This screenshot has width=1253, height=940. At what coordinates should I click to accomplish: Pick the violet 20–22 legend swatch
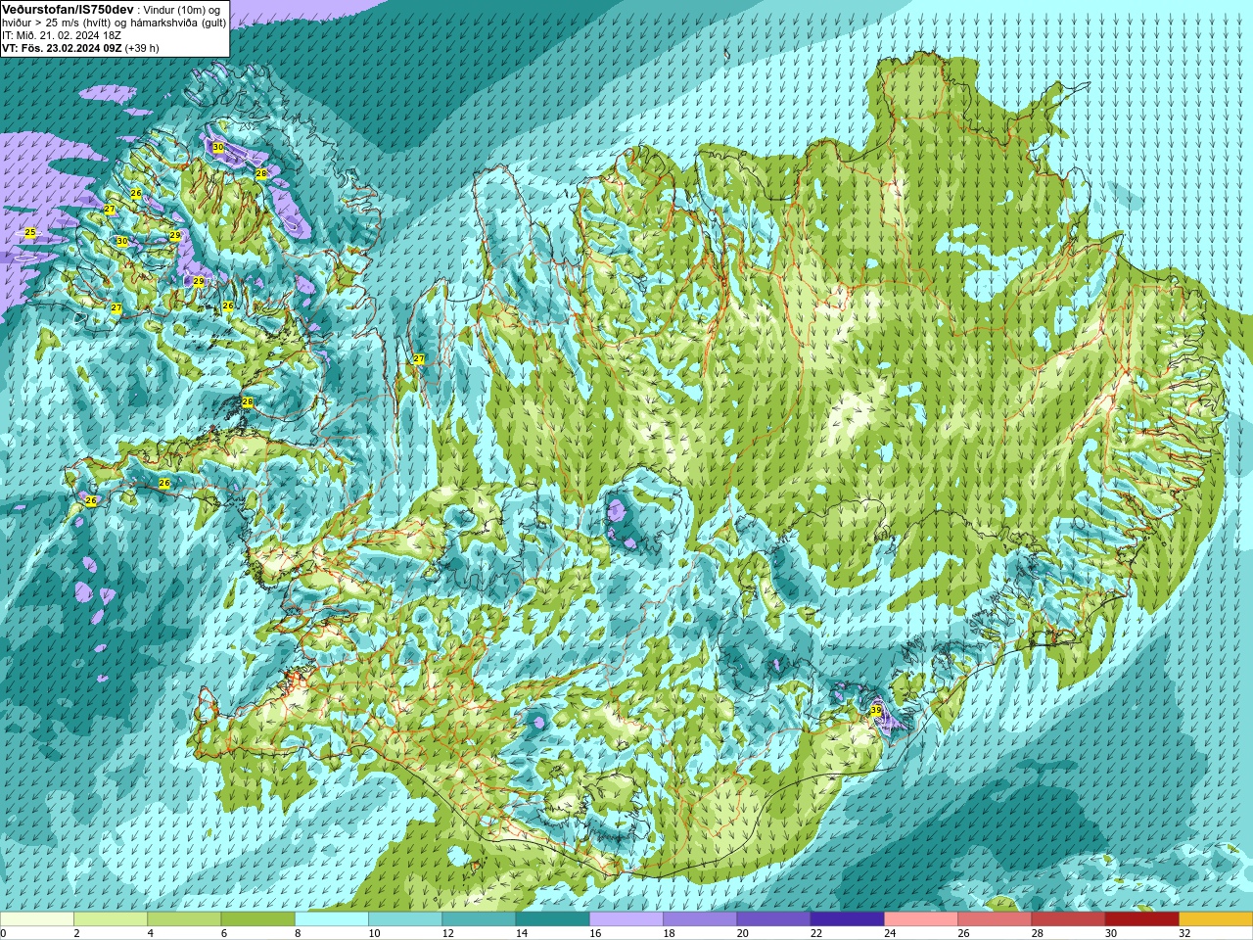pos(773,919)
